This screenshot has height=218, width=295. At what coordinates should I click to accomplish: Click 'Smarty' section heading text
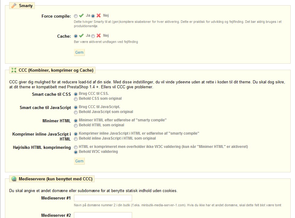(x=26, y=6)
